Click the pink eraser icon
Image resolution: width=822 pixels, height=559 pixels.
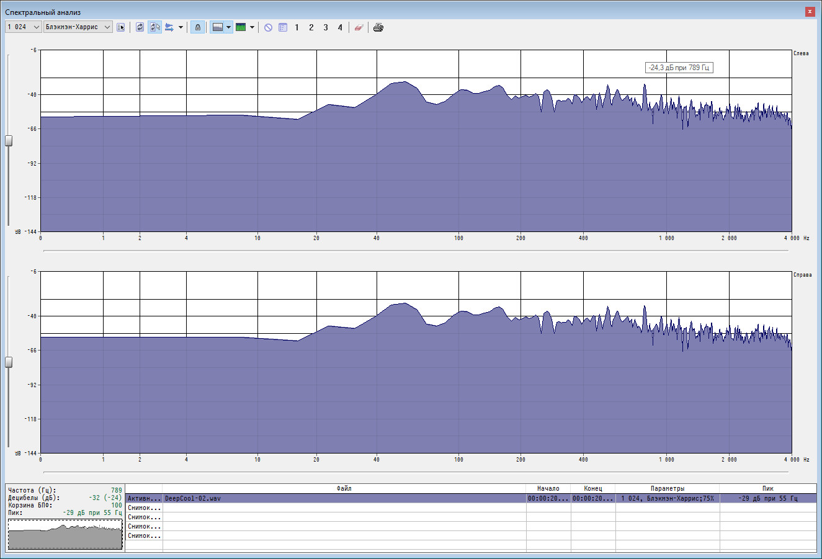pos(358,27)
